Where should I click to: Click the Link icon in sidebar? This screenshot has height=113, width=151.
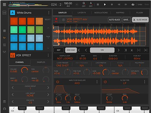5,13
